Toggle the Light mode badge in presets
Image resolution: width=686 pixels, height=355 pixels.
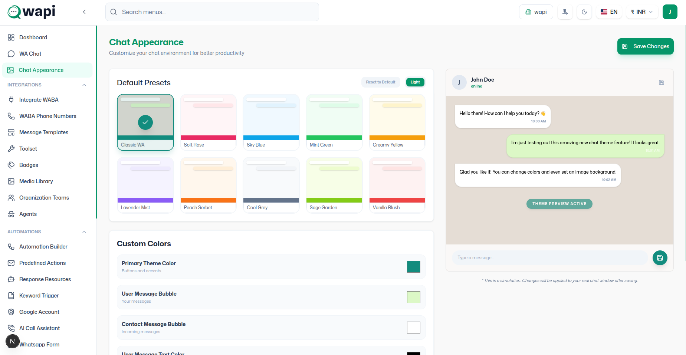415,82
